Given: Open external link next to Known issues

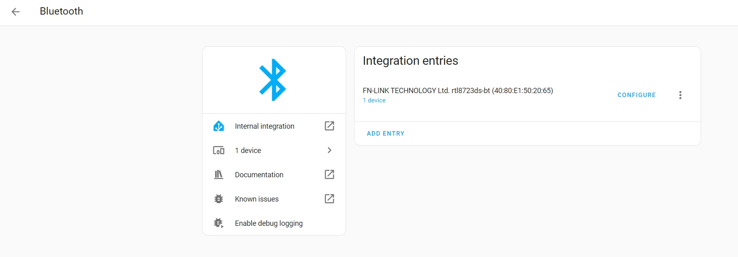Looking at the screenshot, I should [x=329, y=199].
